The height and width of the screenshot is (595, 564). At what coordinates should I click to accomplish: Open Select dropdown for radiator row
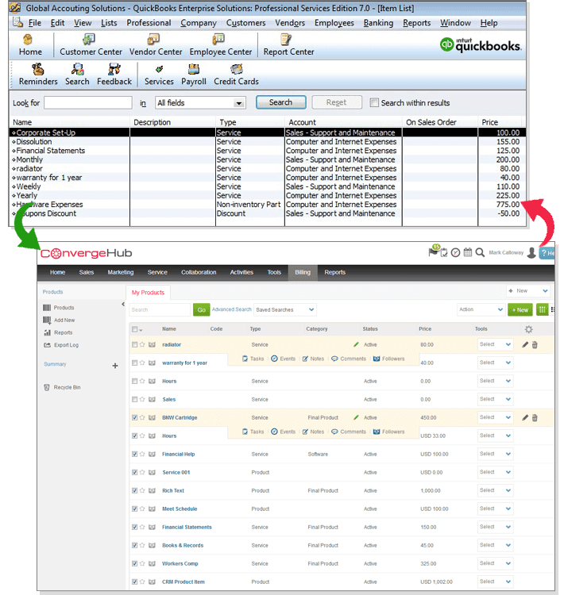click(495, 344)
